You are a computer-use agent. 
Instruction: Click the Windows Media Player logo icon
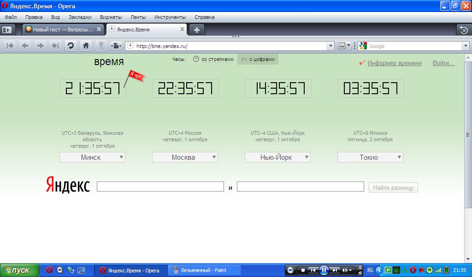[290, 271]
